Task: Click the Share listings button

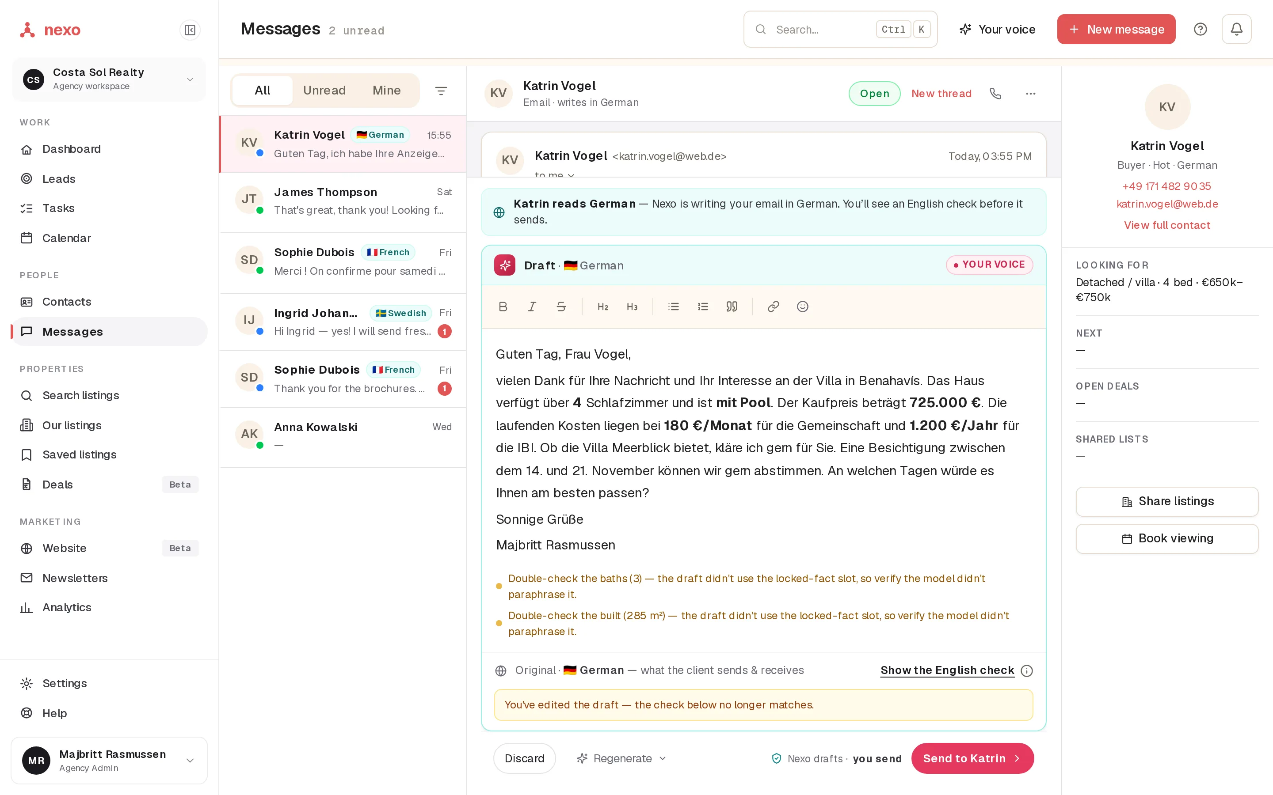Action: click(1167, 502)
